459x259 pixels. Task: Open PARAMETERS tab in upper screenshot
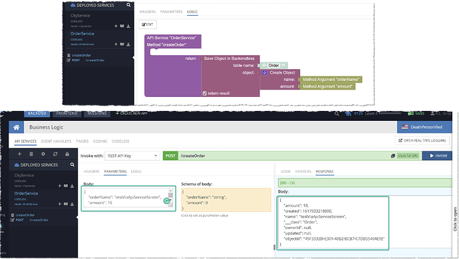[171, 12]
